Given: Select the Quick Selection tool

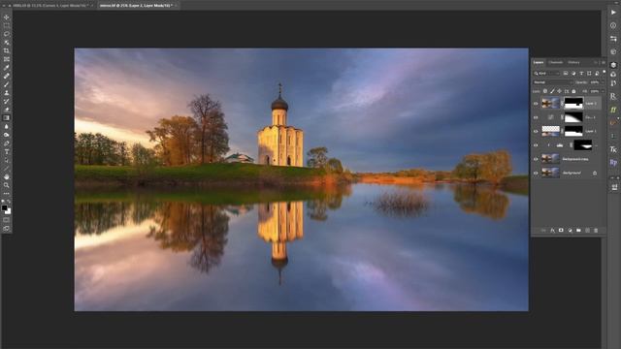Looking at the screenshot, I should (x=7, y=43).
